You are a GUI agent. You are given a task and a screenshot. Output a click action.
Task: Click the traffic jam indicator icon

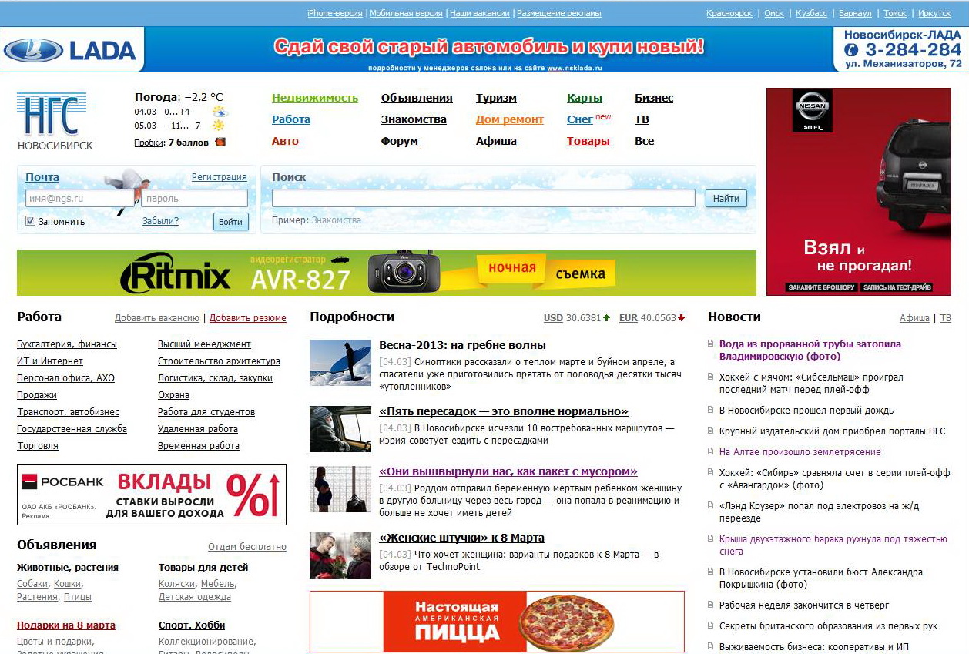pos(220,142)
